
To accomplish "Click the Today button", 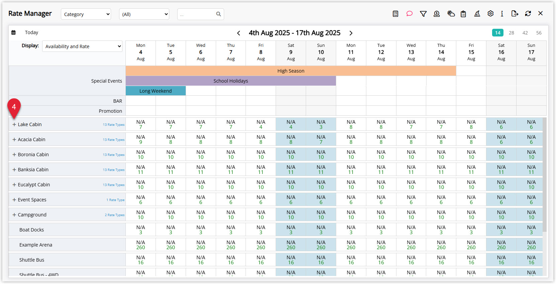I will tap(31, 32).
